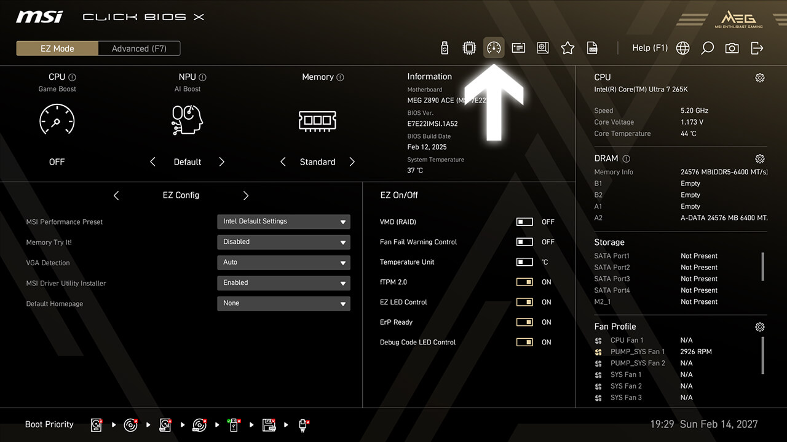This screenshot has height=442, width=787.
Task: Go to next EZ Config page chevron
Action: point(246,195)
